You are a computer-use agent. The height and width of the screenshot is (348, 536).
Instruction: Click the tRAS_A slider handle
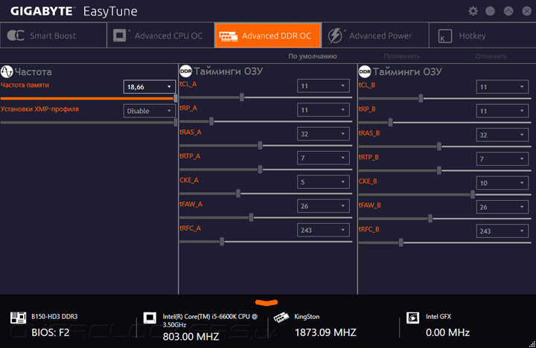pyautogui.click(x=260, y=146)
